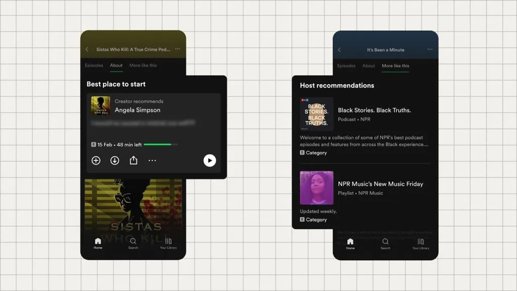Tap Home icon in It's Been a Minute phone
The width and height of the screenshot is (517, 291).
[350, 244]
